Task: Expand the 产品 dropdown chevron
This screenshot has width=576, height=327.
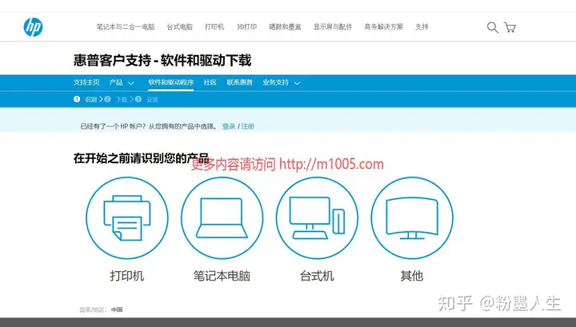Action: pyautogui.click(x=131, y=83)
